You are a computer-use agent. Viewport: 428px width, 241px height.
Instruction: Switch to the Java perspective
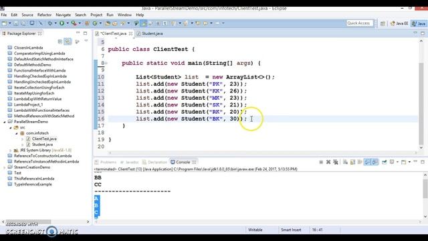tap(419, 24)
